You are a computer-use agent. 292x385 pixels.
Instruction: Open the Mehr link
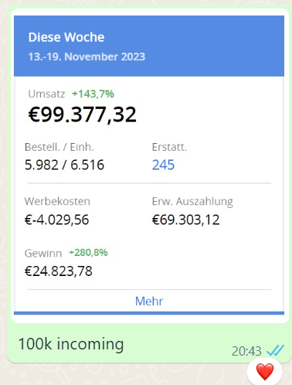click(x=149, y=301)
